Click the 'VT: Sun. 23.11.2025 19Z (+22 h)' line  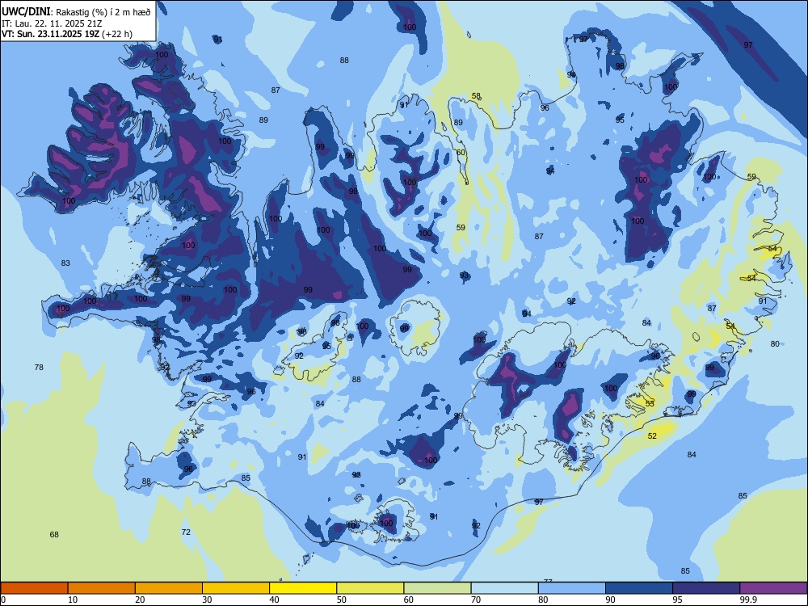pos(67,34)
